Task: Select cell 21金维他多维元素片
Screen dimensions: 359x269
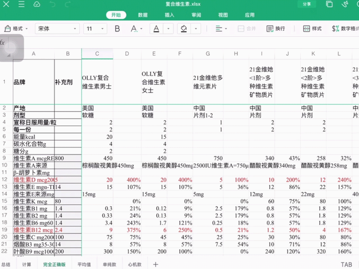Action: [x=208, y=82]
